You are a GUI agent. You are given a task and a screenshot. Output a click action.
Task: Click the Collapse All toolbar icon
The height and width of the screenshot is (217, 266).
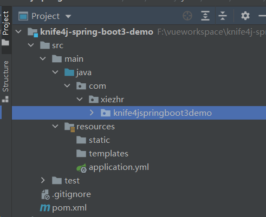click(x=223, y=16)
